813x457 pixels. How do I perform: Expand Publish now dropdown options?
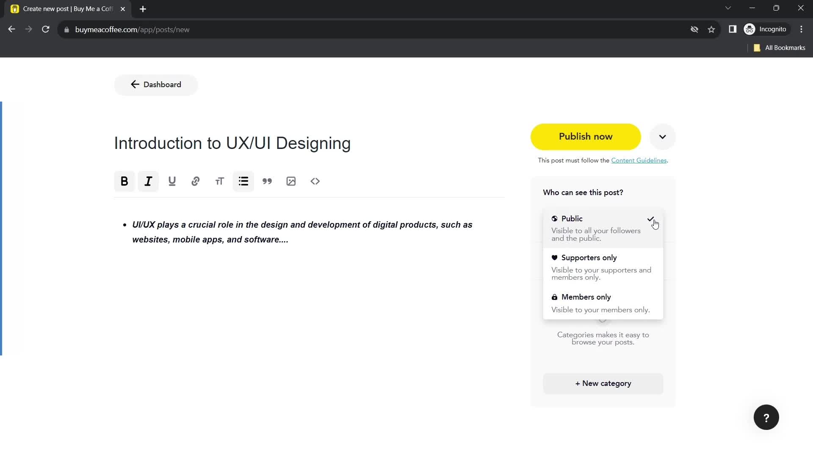[663, 136]
